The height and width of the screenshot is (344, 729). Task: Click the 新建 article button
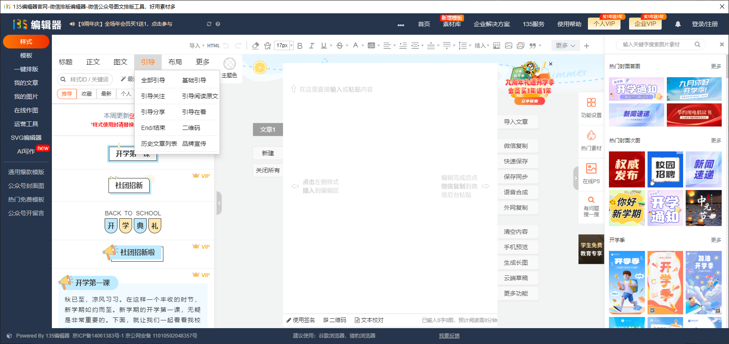268,153
